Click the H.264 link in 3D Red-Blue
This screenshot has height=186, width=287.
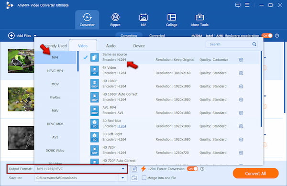tap(121, 126)
